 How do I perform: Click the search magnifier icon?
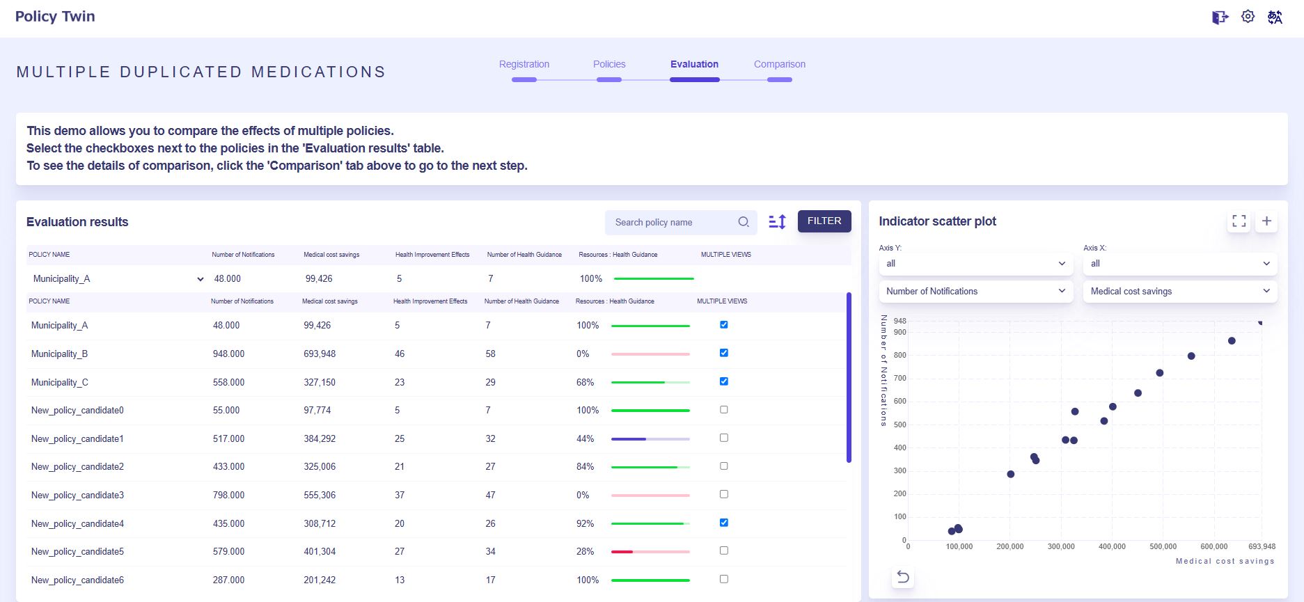click(x=744, y=222)
